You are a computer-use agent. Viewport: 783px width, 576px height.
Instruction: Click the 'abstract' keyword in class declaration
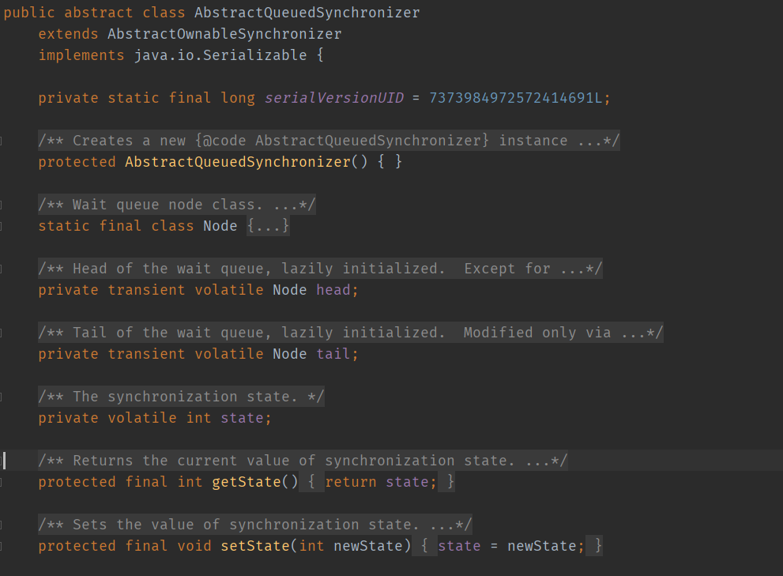click(99, 13)
